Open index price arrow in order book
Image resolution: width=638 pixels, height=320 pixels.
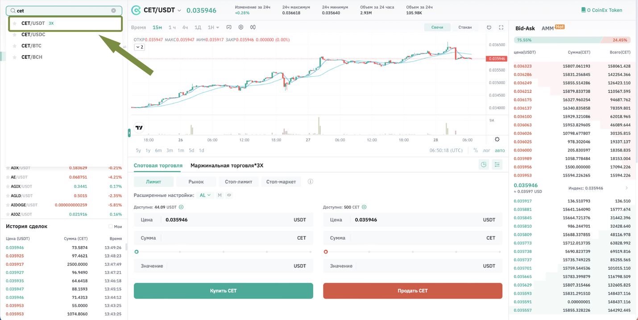626,188
